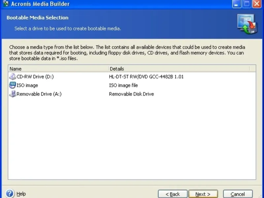
Task: Cancel the media builder wizard
Action: [238, 194]
